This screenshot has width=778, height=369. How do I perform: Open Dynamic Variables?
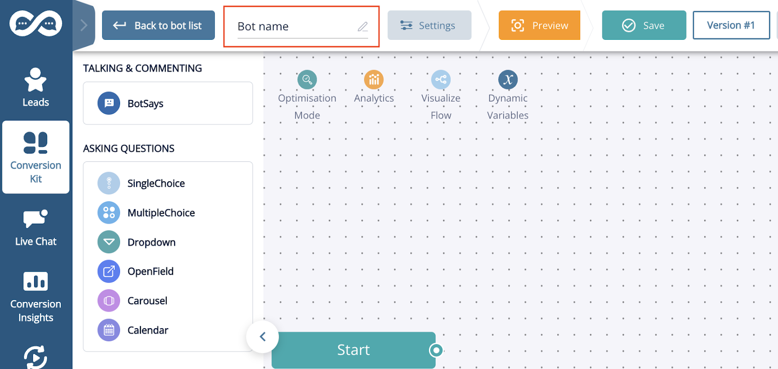[x=508, y=96]
